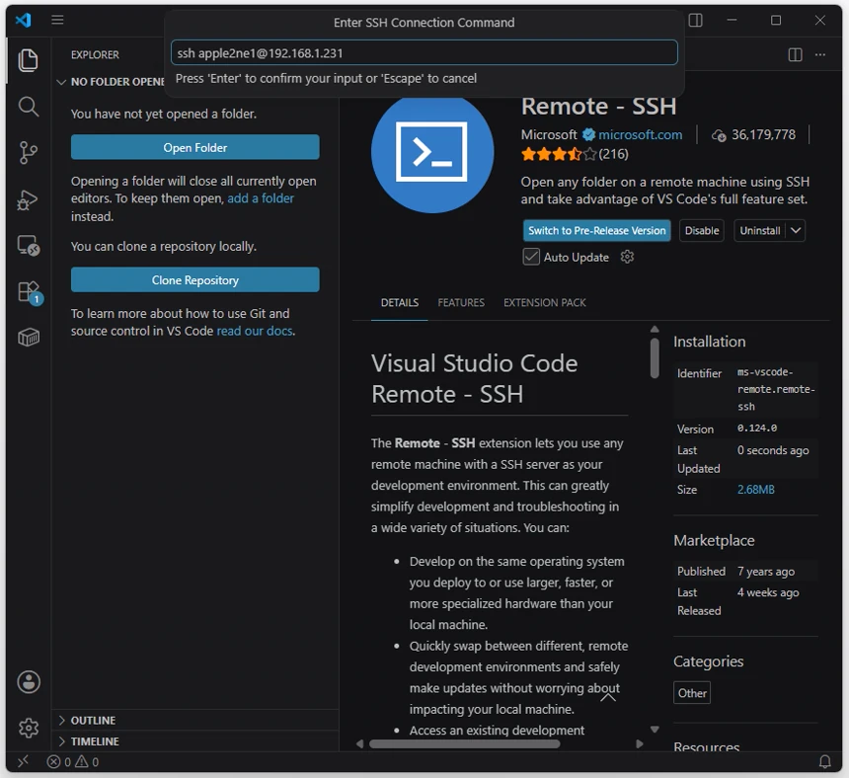This screenshot has height=778, width=849.
Task: Click the Explorer panel title
Action: click(x=95, y=54)
